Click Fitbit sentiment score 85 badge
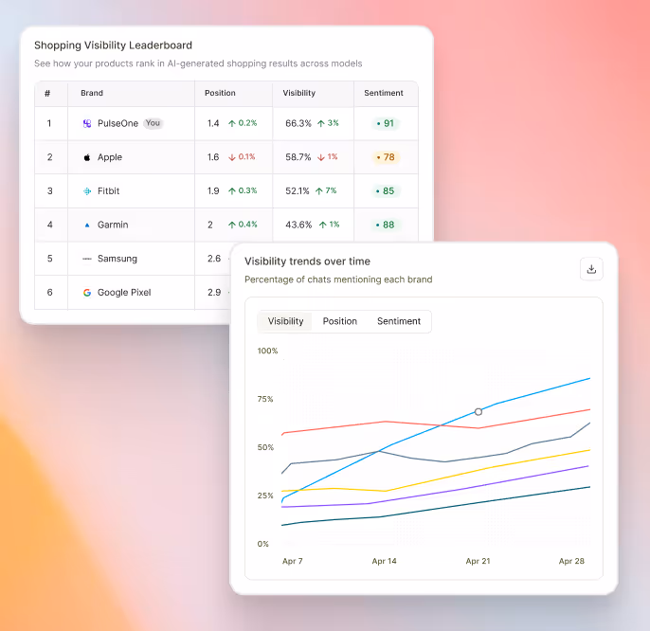 [x=386, y=191]
